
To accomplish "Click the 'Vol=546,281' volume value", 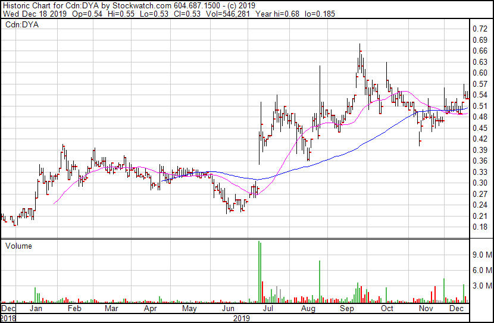I will click(228, 14).
